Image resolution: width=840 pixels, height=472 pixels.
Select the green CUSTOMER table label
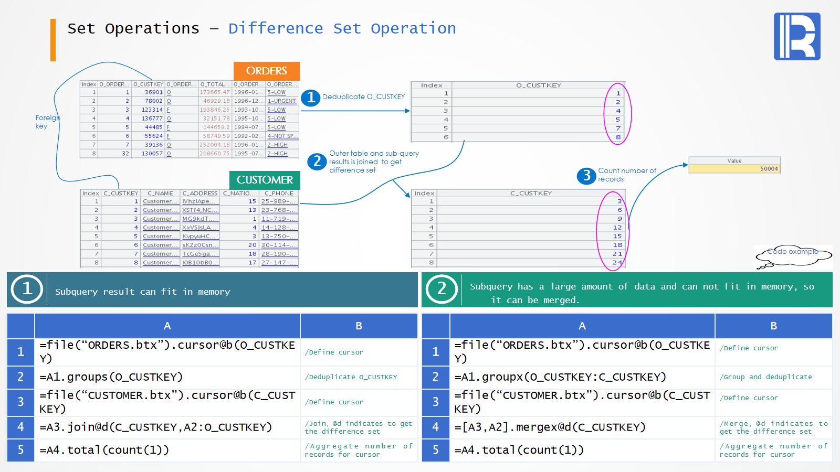(x=265, y=180)
